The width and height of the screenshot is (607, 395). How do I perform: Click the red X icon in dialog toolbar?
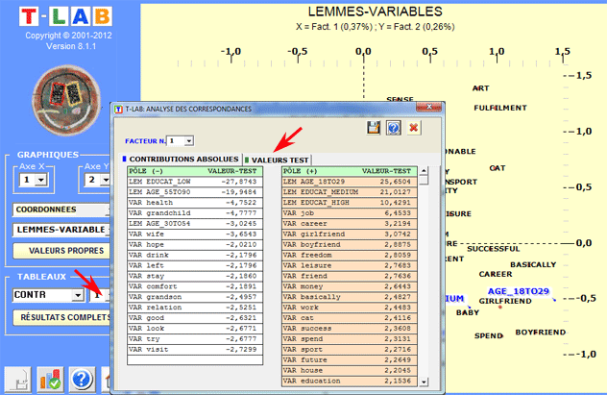coord(413,128)
